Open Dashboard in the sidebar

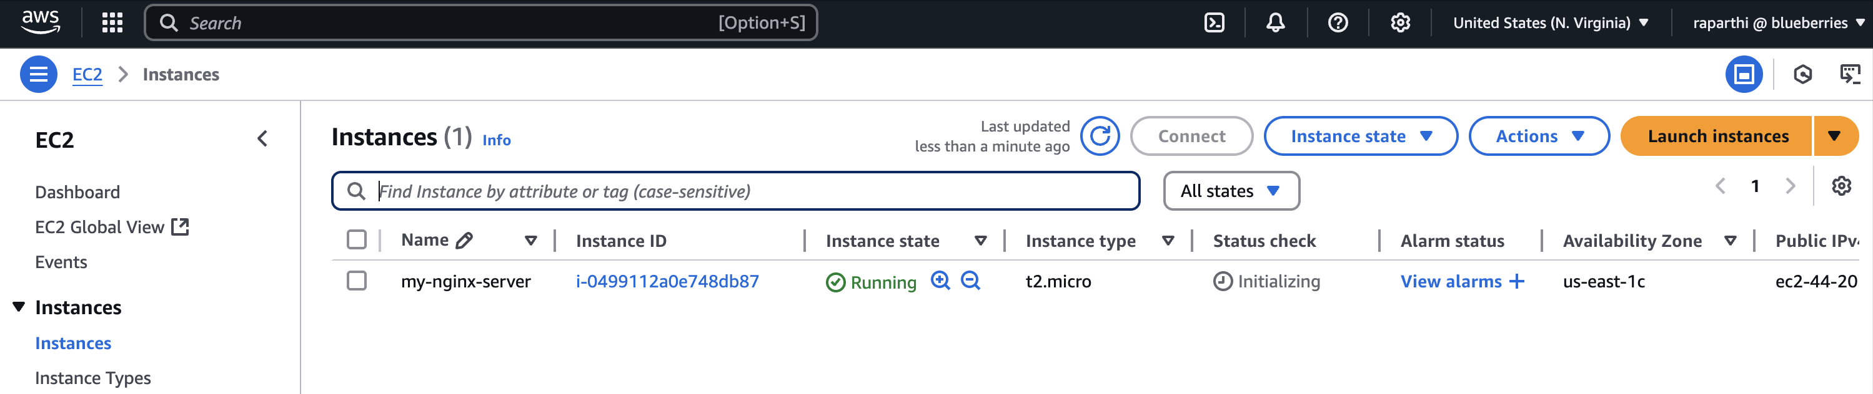pos(77,192)
